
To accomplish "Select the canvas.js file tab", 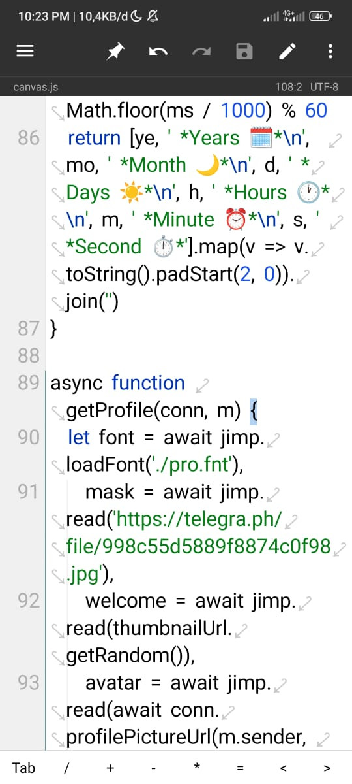I will (x=36, y=86).
